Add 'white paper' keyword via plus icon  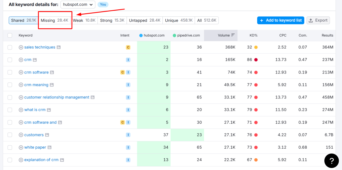click(21, 147)
